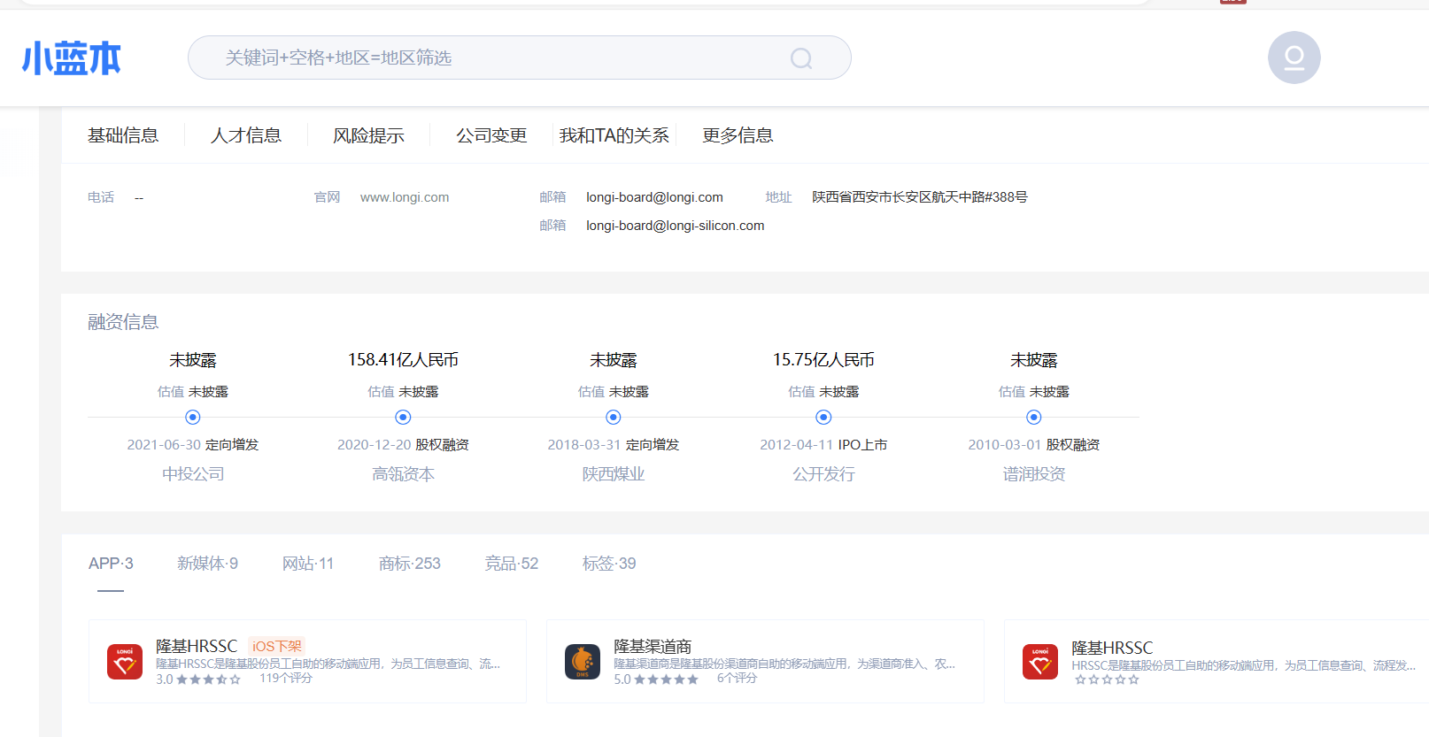This screenshot has width=1429, height=737.
Task: Select the 新媒体·9 tab
Action: tap(207, 564)
